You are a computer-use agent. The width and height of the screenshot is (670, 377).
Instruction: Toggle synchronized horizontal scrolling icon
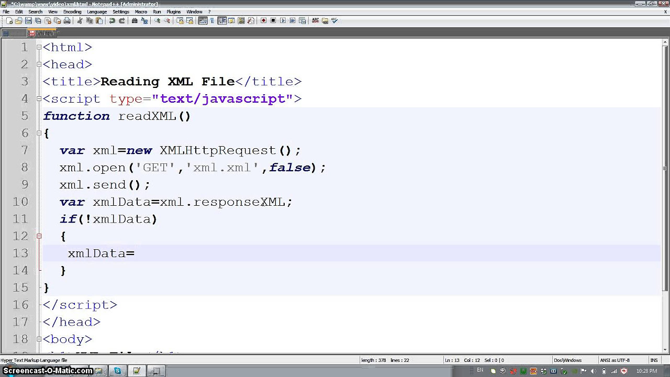189,21
